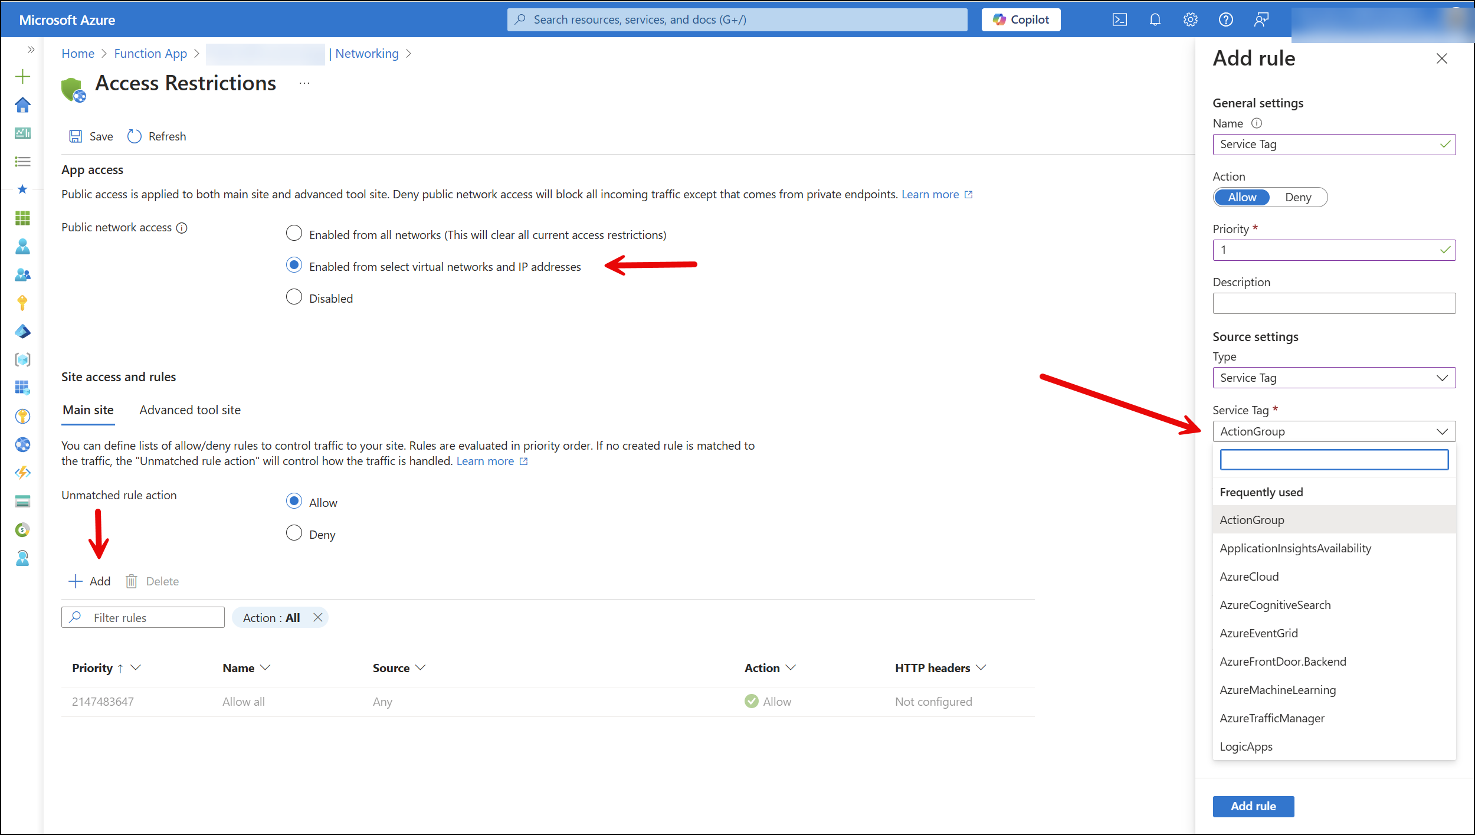Remove the Action : All filter
Screen dimensions: 1475x835
[317, 617]
